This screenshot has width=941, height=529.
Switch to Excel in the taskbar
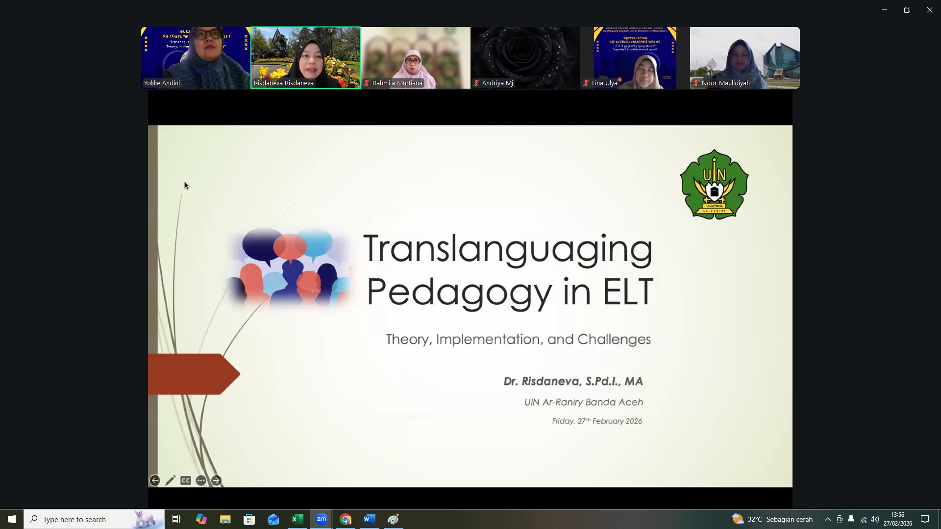tap(297, 519)
